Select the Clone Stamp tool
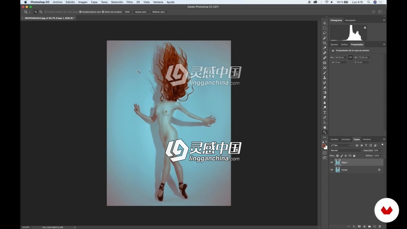This screenshot has width=407, height=229. pyautogui.click(x=325, y=78)
